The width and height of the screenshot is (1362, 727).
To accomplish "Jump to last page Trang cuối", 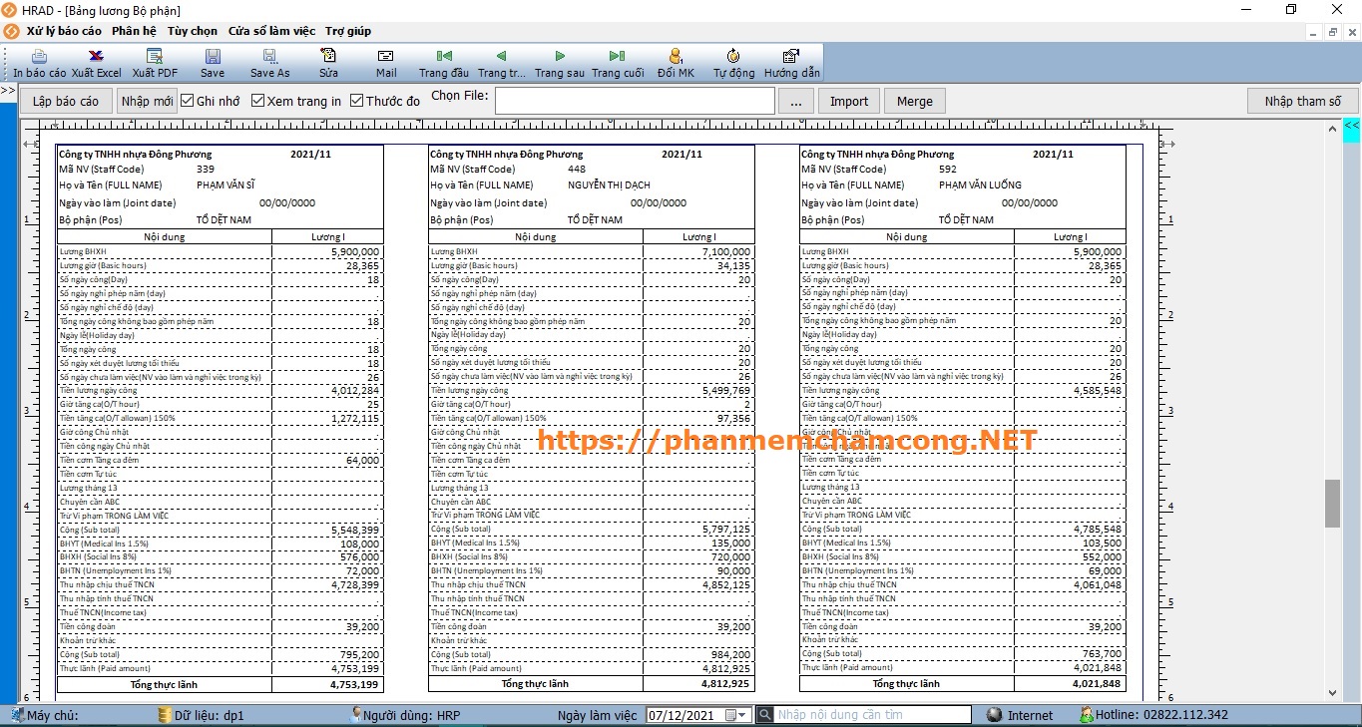I will 618,57.
